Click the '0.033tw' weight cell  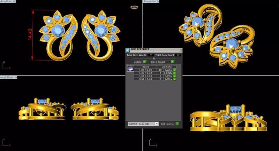pos(168,73)
